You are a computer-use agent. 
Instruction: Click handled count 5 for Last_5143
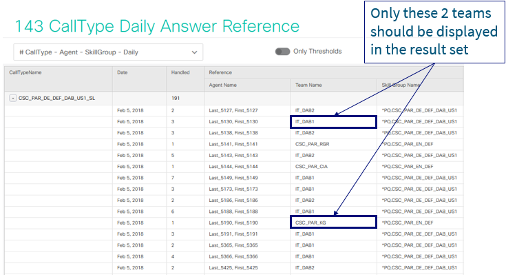[x=173, y=156]
